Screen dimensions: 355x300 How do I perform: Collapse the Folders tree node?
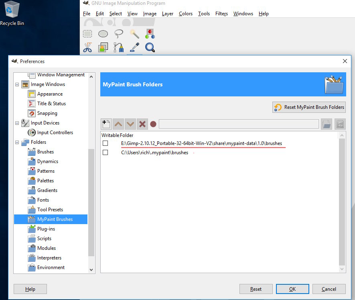(17, 143)
